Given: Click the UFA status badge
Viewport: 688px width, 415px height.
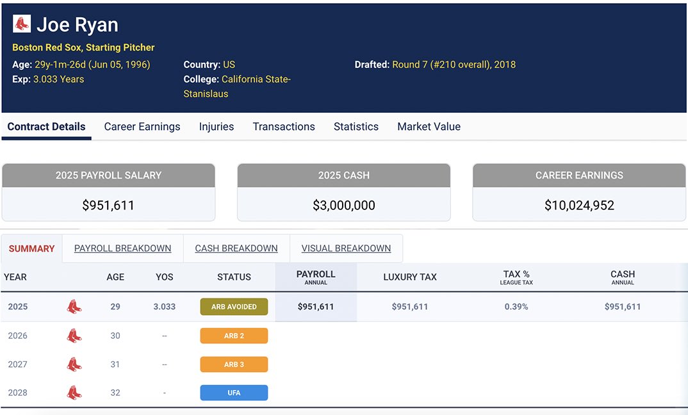Looking at the screenshot, I should pos(234,393).
